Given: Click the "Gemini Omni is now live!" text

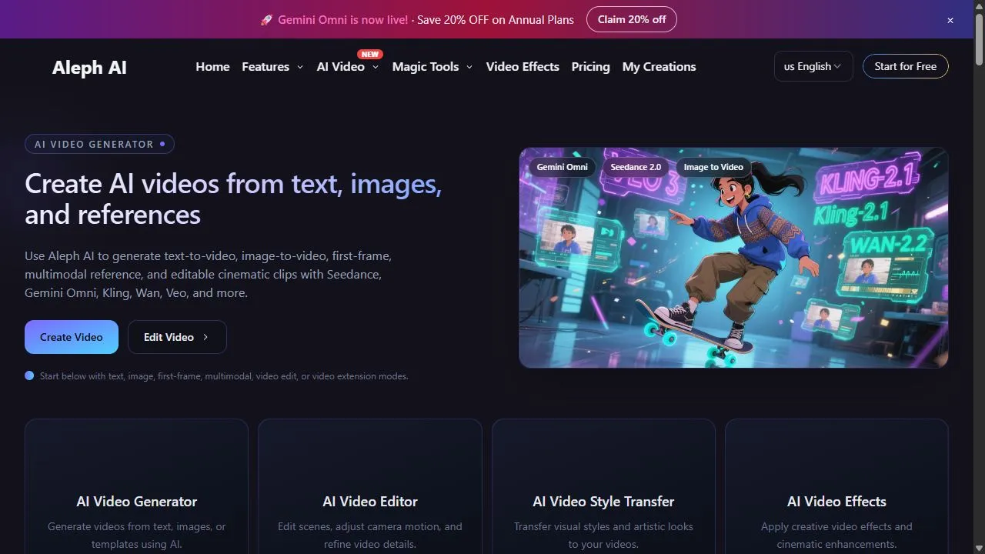Looking at the screenshot, I should coord(343,20).
